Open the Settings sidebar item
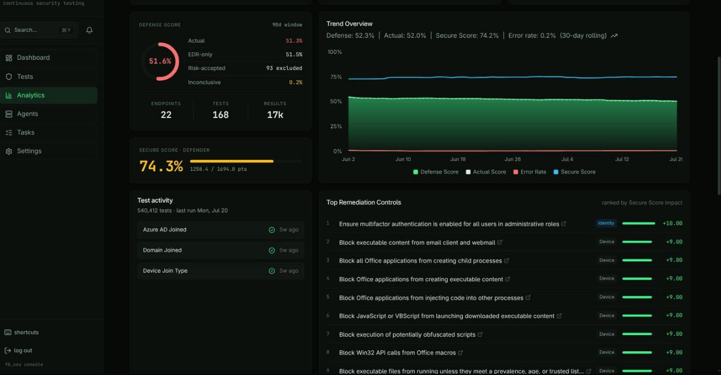 [x=48, y=151]
